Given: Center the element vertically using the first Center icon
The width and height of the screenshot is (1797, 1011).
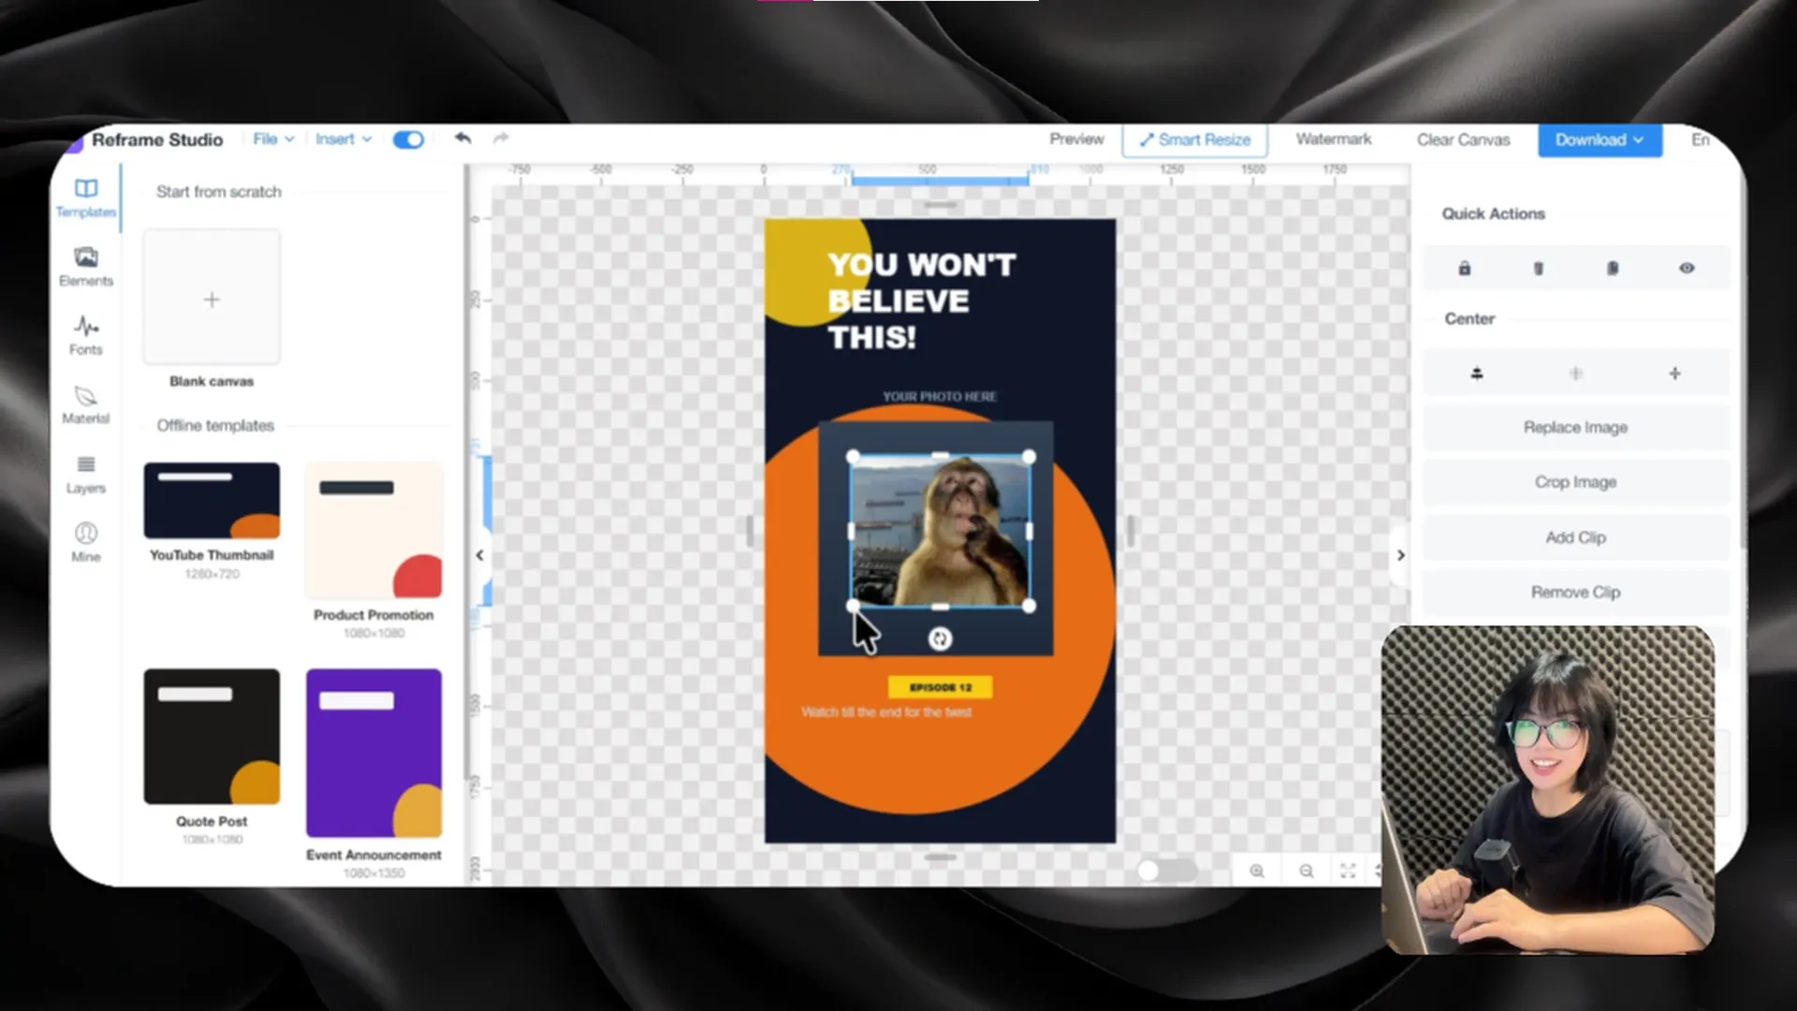Looking at the screenshot, I should tap(1477, 374).
